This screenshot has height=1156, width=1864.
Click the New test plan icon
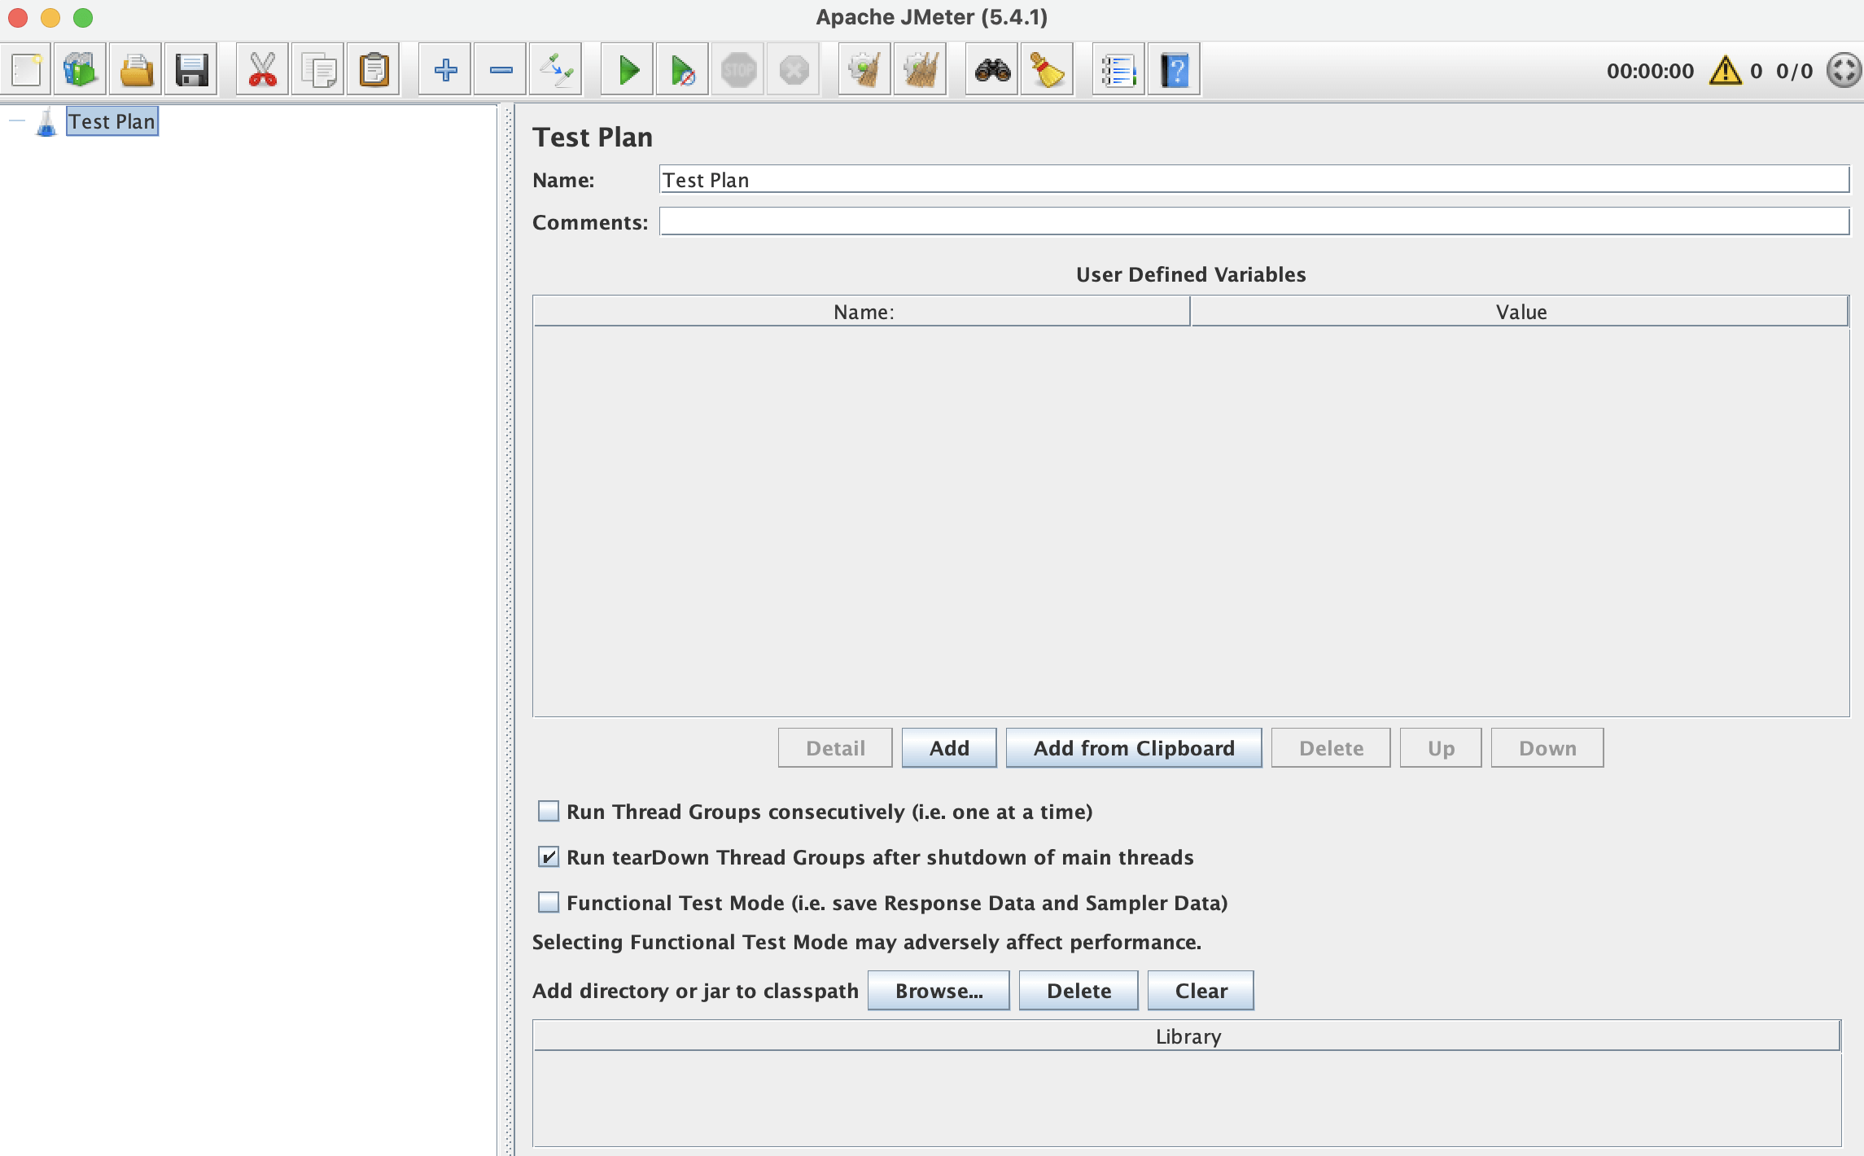pos(26,70)
